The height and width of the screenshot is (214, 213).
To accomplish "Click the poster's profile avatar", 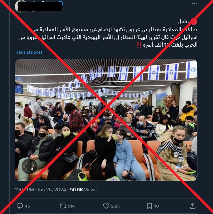I will (20, 6).
